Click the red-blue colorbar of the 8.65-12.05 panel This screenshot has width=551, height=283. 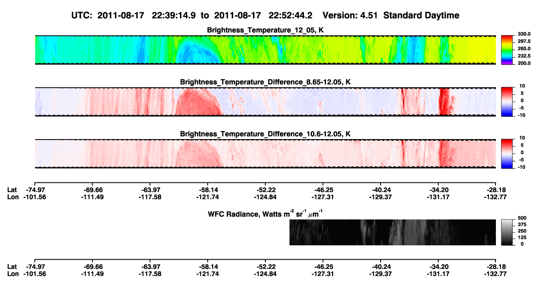(x=507, y=101)
